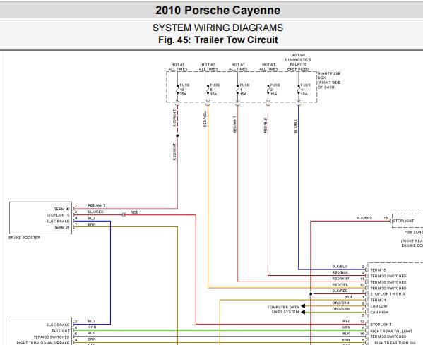
Task: Select the "COMPUTER DATA LINES SYSTEM" label
Action: point(283,310)
